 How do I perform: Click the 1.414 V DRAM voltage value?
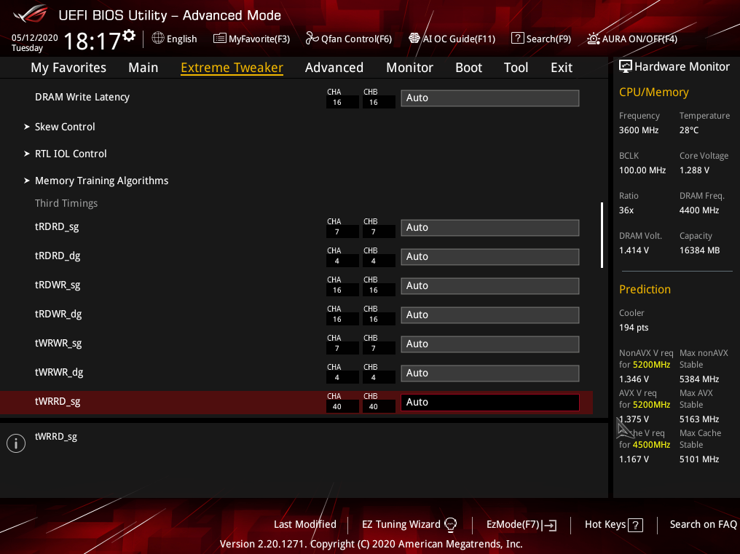point(634,250)
